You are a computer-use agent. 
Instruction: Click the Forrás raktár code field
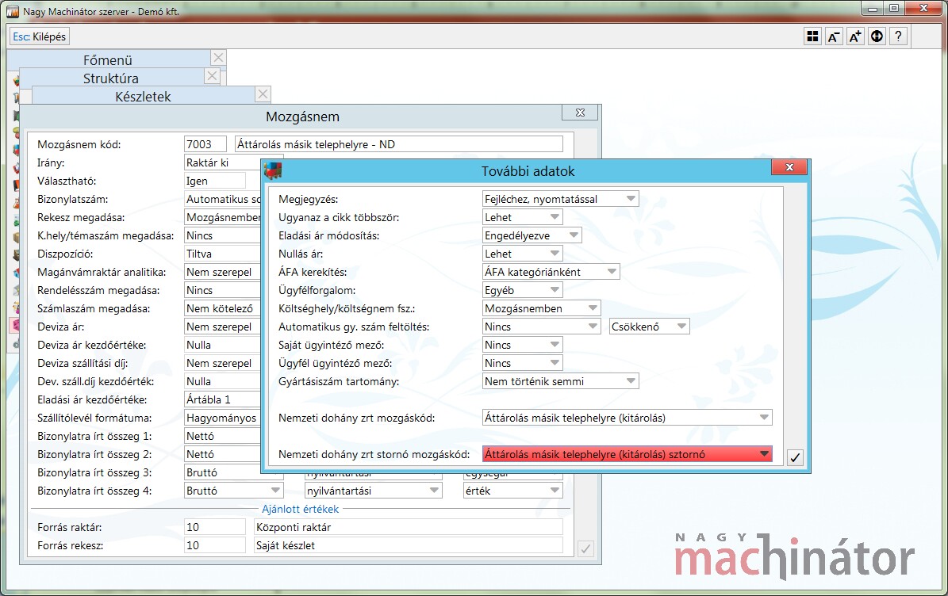(x=215, y=527)
